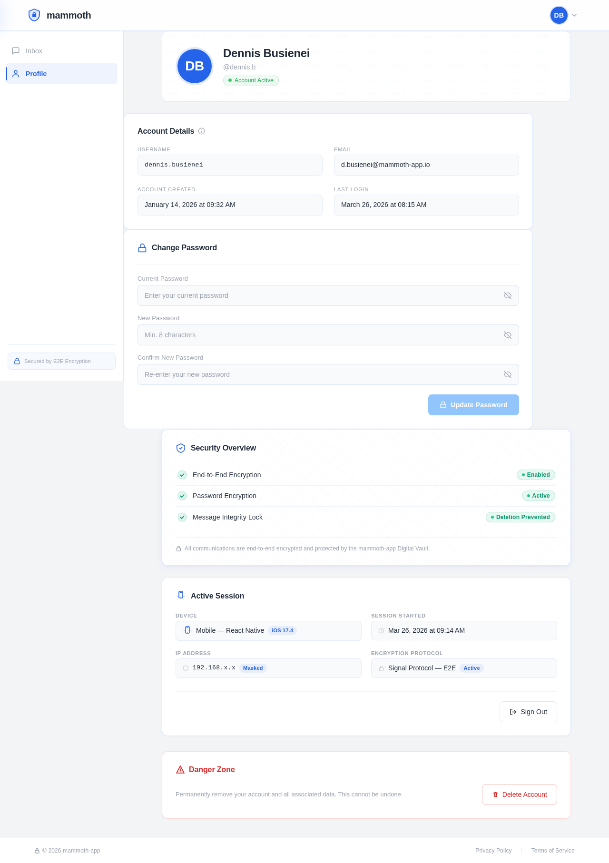Viewport: 609px width, 863px height.
Task: Click the Masked badge beside the IP address
Action: coord(253,668)
